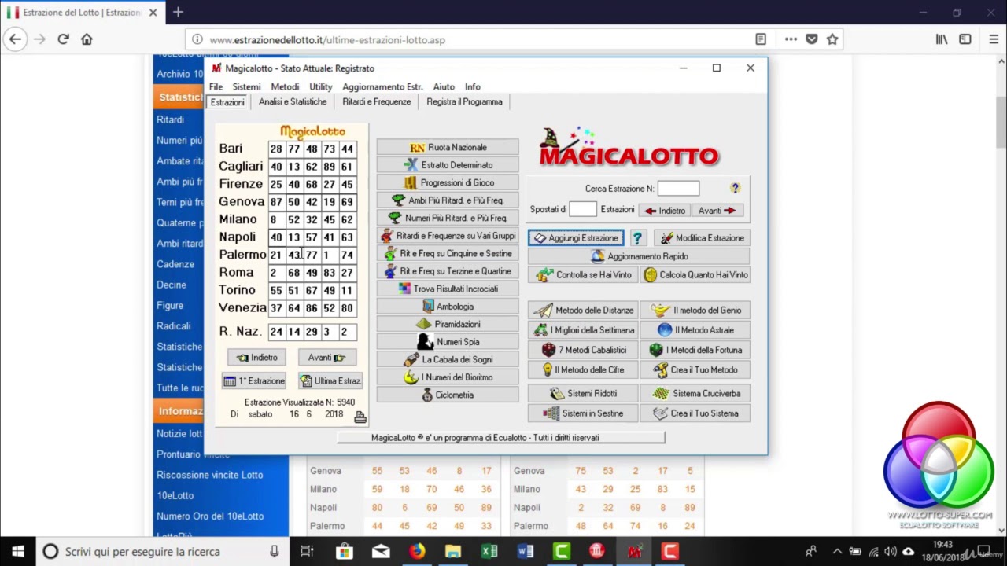
Task: Open Riscossione vincite Lotto link in browser
Action: pyautogui.click(x=210, y=475)
